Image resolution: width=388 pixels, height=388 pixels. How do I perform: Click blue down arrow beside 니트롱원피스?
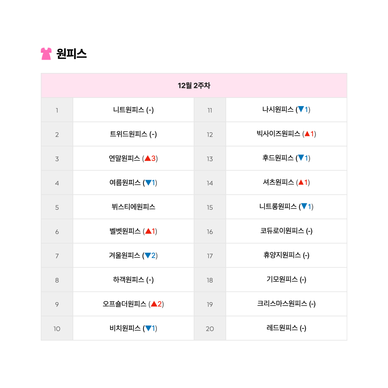pyautogui.click(x=304, y=206)
